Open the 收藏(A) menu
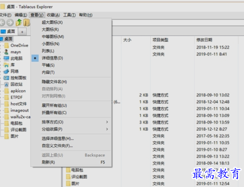Screen dimensions: 244x187 coord(53,15)
